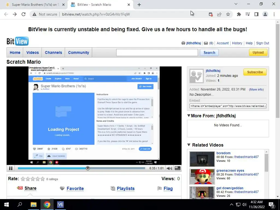Image resolution: width=280 pixels, height=210 pixels.
Task: Bookmark this page with the star icon
Action: click(228, 14)
